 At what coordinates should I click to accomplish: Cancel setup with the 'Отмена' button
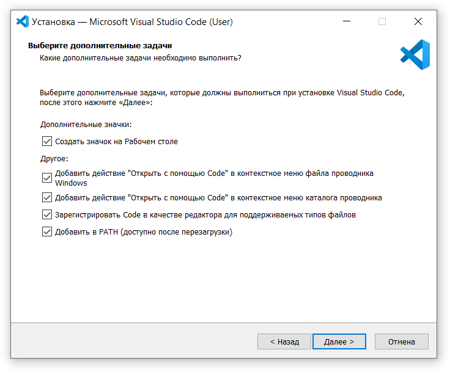coord(401,341)
